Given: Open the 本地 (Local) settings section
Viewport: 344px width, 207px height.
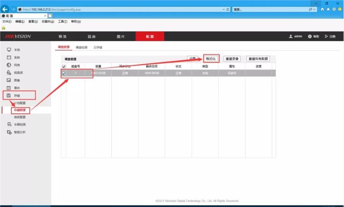Looking at the screenshot, I should pos(16,50).
